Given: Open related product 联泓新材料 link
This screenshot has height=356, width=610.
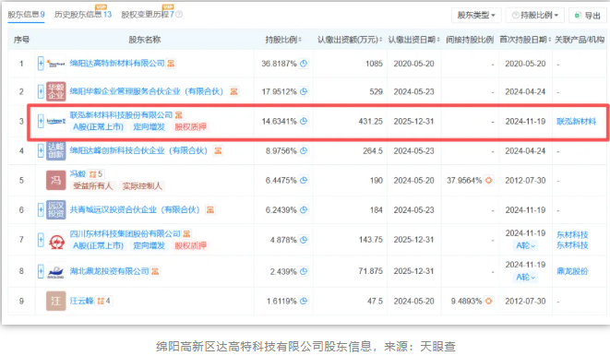Looking at the screenshot, I should (576, 121).
